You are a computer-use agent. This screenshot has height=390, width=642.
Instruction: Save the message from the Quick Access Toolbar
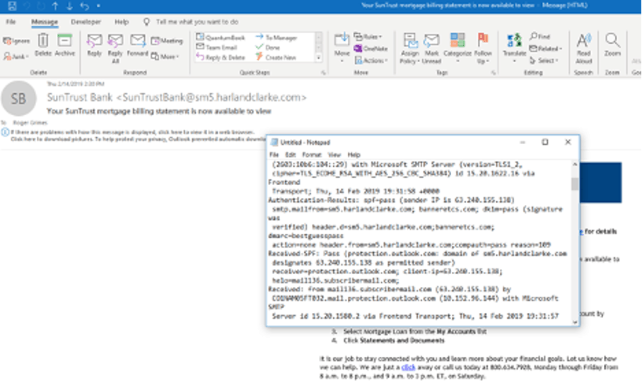12,6
